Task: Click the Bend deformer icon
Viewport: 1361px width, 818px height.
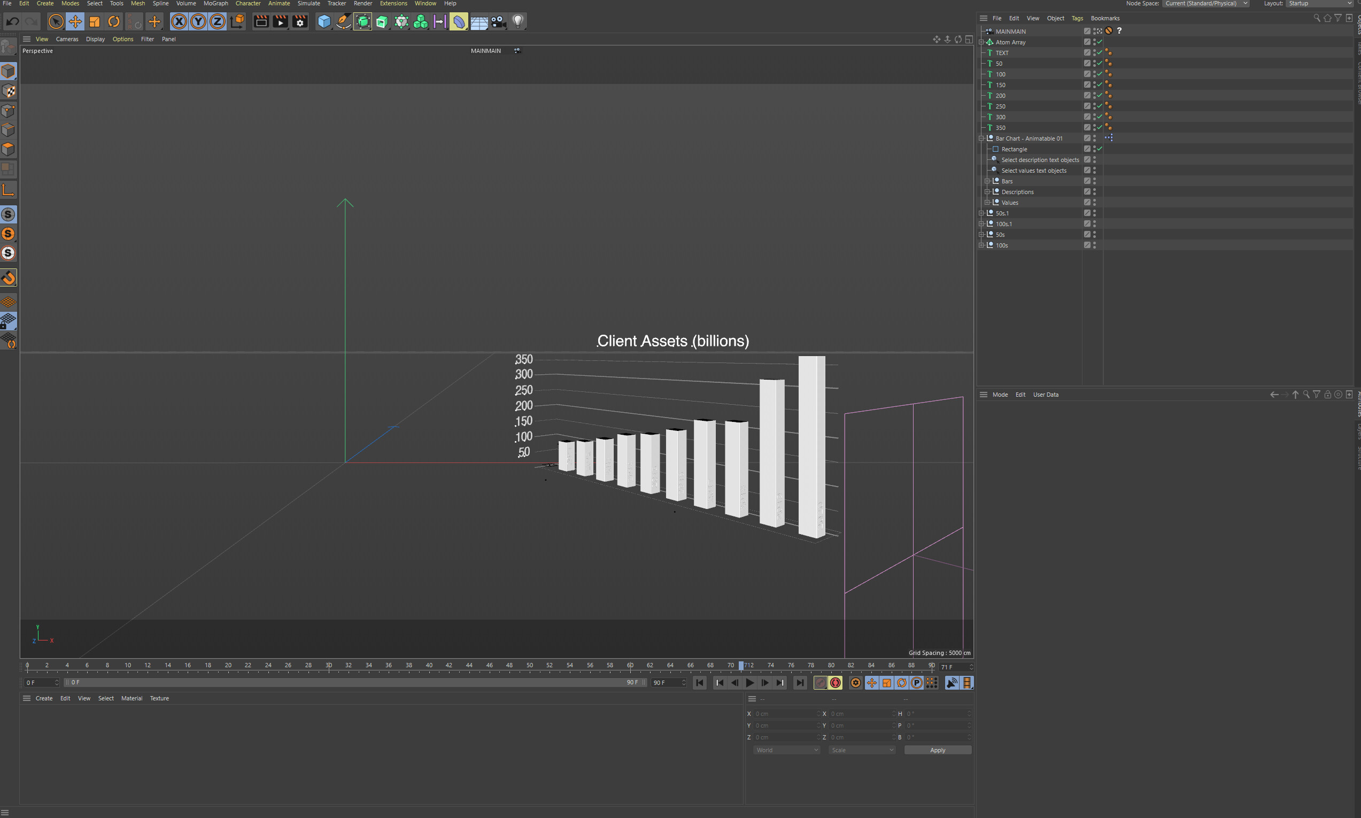Action: pos(459,21)
